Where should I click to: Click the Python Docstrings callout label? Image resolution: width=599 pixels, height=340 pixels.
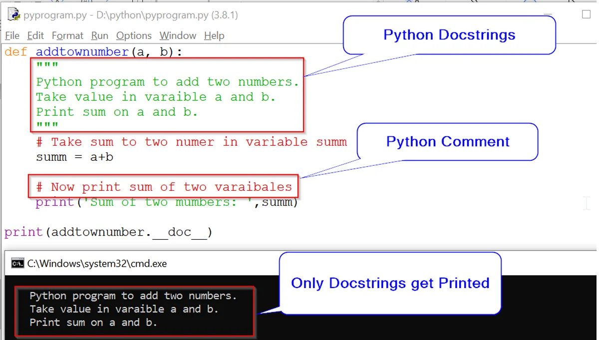(449, 34)
